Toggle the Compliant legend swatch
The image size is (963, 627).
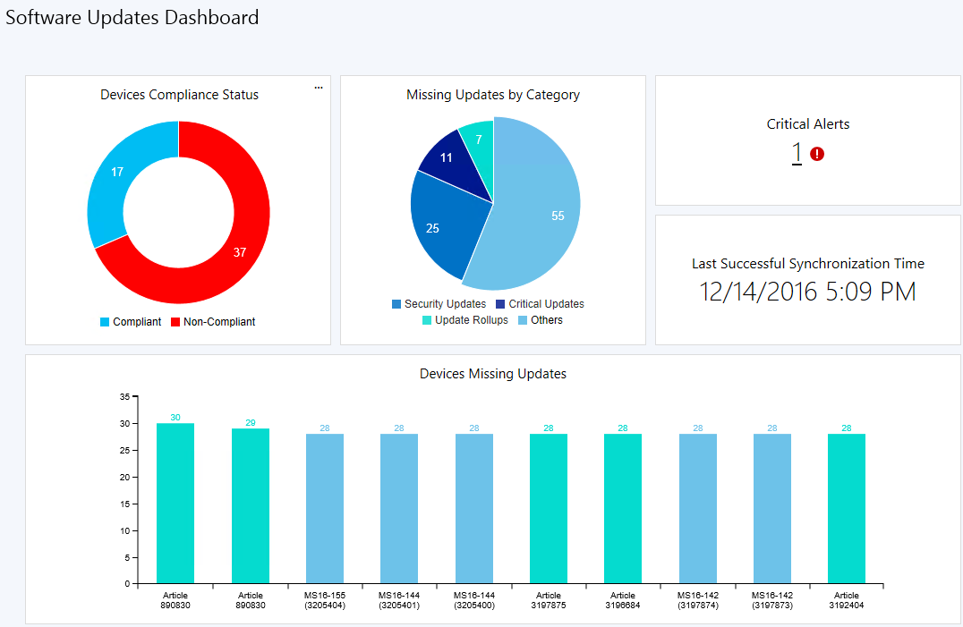coord(105,322)
